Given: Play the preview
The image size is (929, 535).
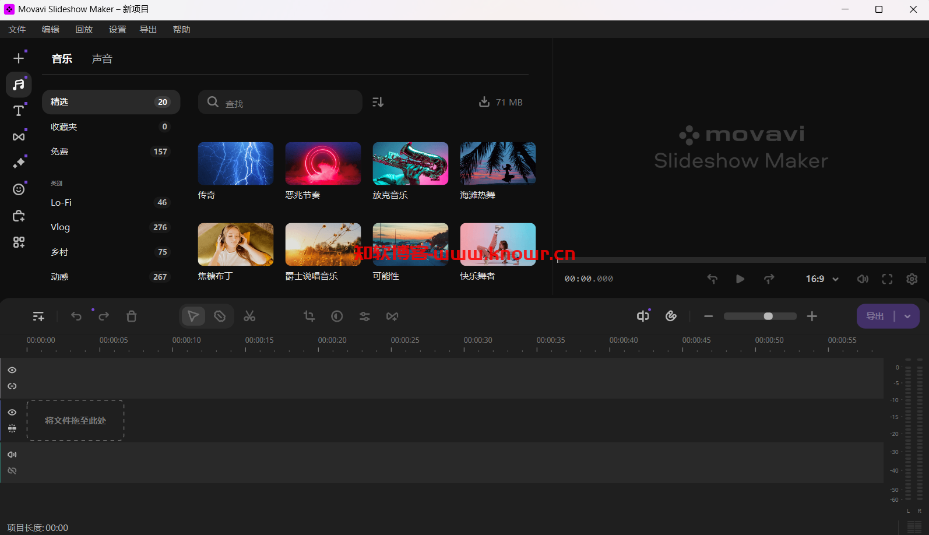Looking at the screenshot, I should point(740,279).
